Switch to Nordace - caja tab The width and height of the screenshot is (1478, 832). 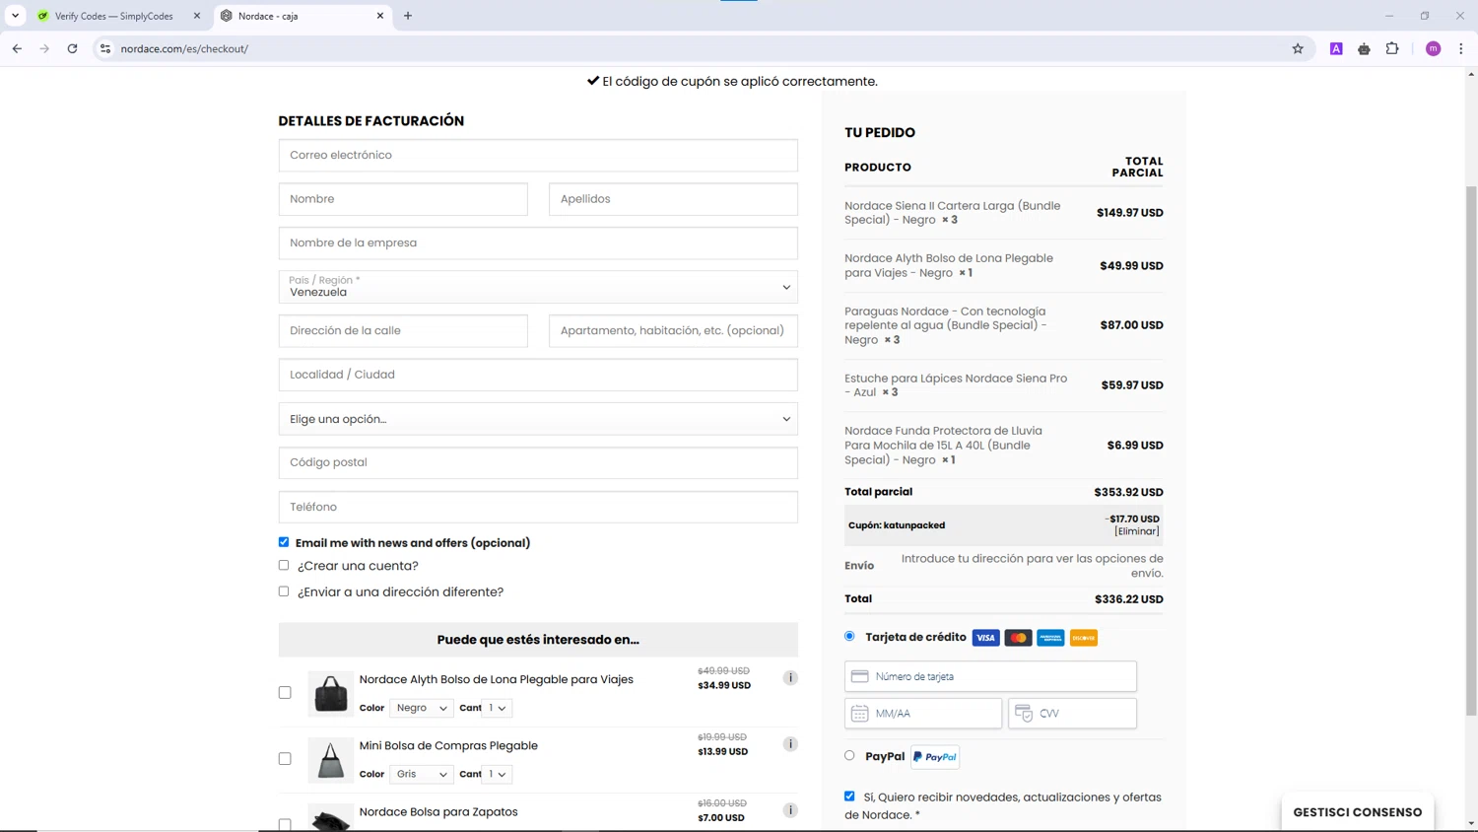(301, 16)
